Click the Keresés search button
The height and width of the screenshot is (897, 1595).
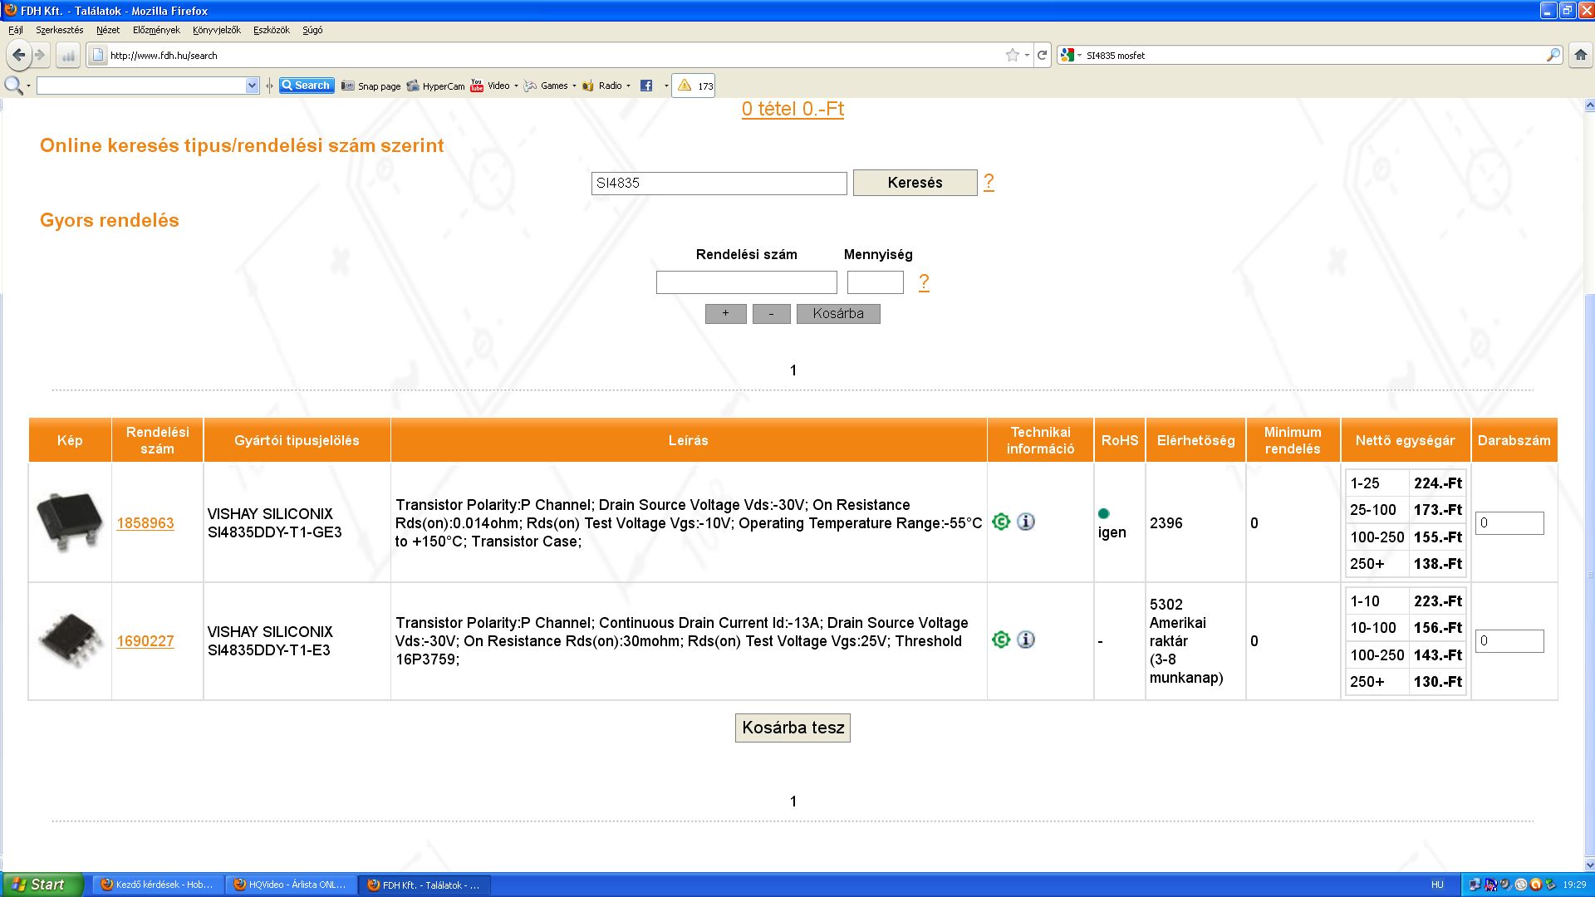coord(915,183)
